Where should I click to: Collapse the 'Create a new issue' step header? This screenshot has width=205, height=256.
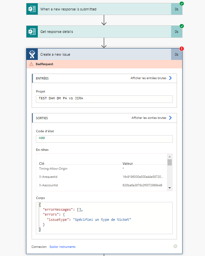coord(104,54)
